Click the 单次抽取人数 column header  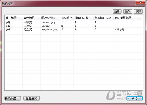[x=104, y=18]
